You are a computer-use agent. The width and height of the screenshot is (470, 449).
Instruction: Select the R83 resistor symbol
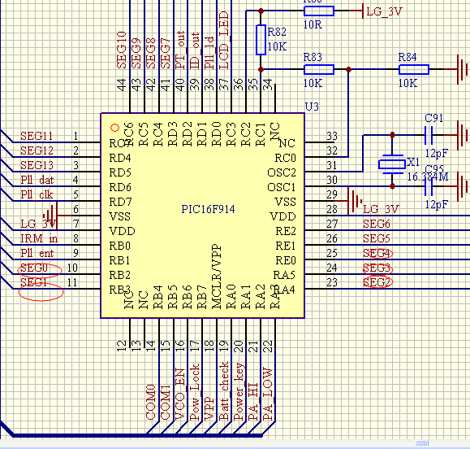click(x=319, y=69)
